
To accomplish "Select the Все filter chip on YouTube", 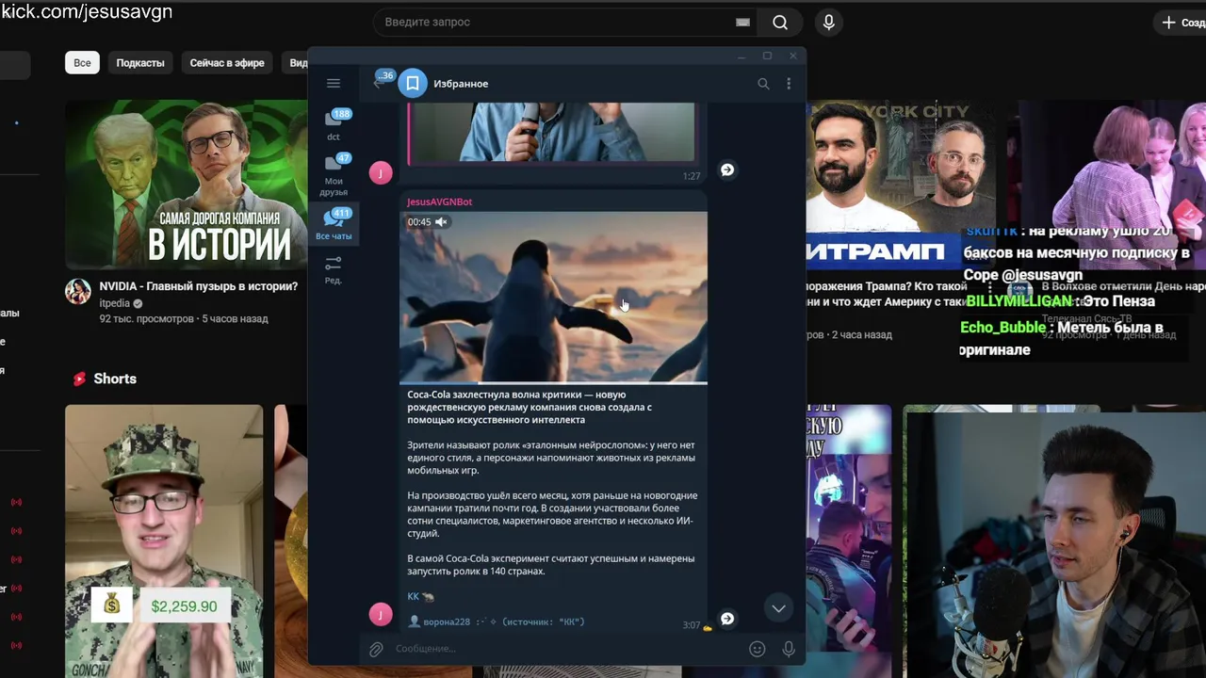I will pos(82,63).
